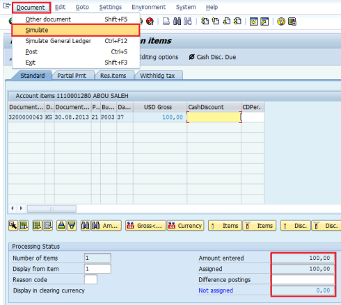Image resolution: width=341 pixels, height=305 pixels.
Task: Click the activate Disc. button
Action: (296, 225)
